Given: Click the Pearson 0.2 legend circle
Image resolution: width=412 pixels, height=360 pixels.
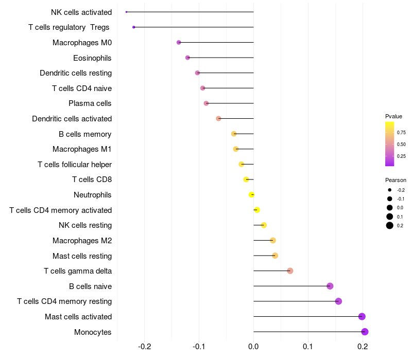Looking at the screenshot, I should [x=390, y=225].
